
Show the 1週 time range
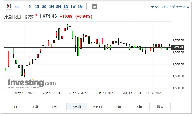pyautogui.click(x=35, y=107)
